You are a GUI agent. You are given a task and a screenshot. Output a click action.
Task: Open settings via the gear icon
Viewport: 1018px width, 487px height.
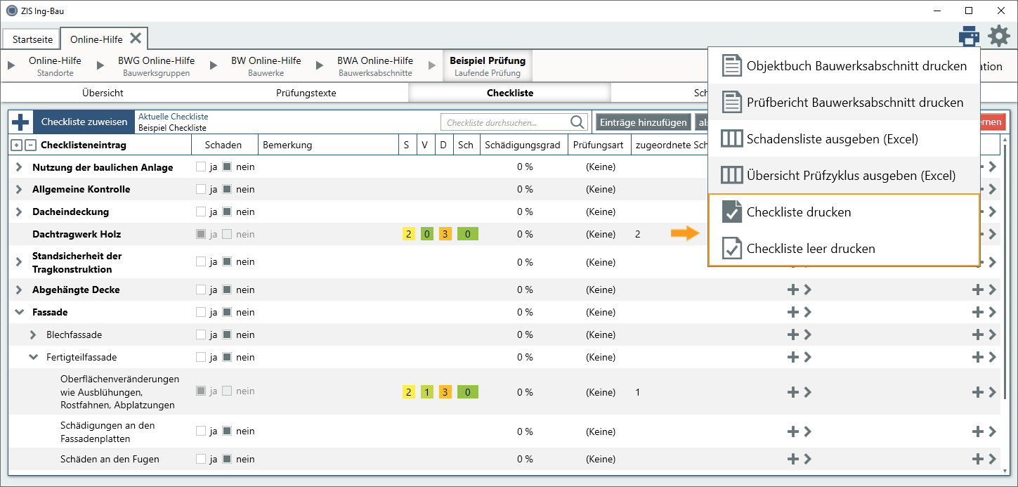tap(999, 36)
